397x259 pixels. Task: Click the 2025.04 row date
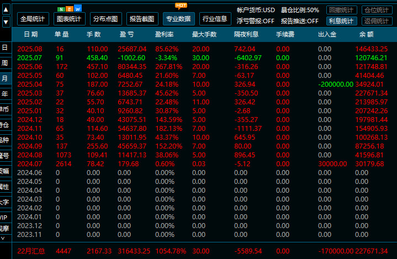point(30,84)
